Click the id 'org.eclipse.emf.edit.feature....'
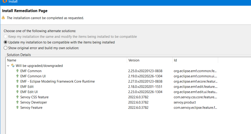 196,86
